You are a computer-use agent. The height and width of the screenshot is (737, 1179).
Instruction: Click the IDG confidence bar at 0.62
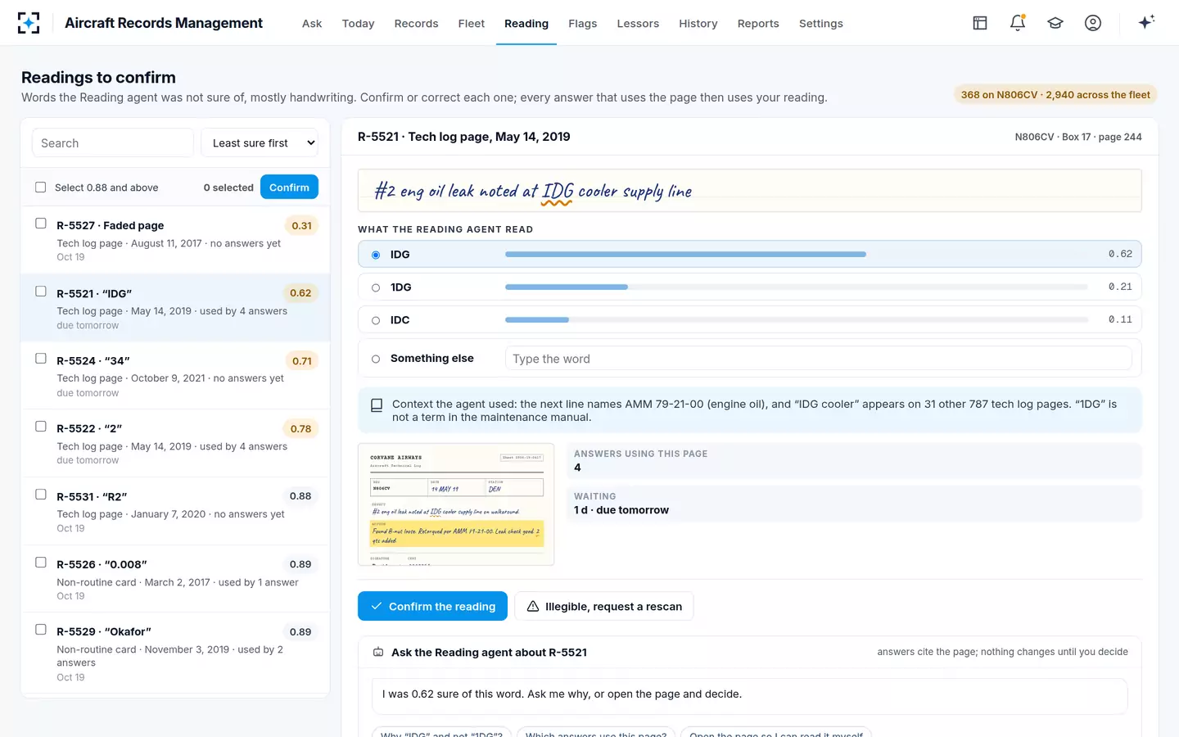797,255
